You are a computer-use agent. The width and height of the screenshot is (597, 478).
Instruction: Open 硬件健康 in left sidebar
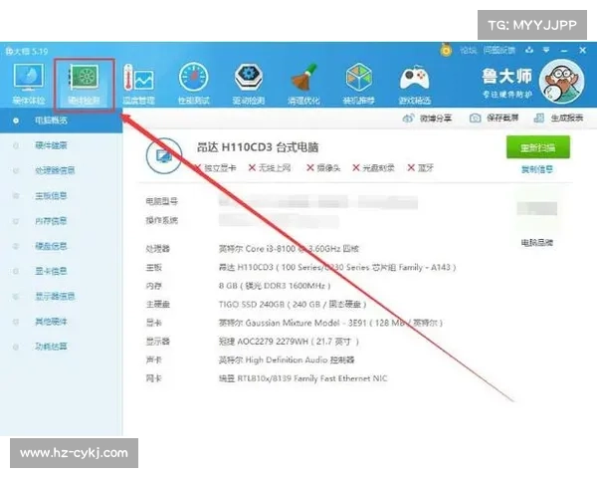click(52, 145)
